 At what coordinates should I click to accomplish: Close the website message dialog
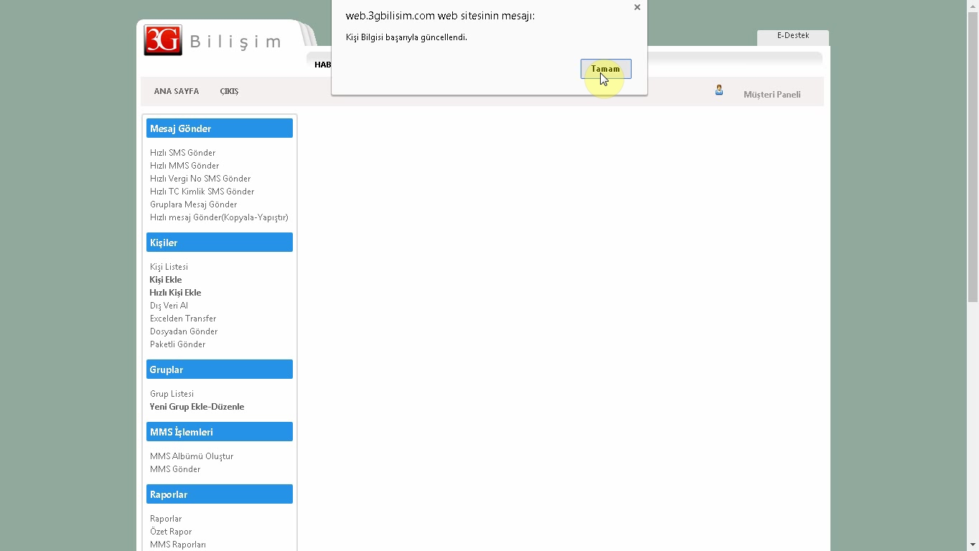point(637,8)
